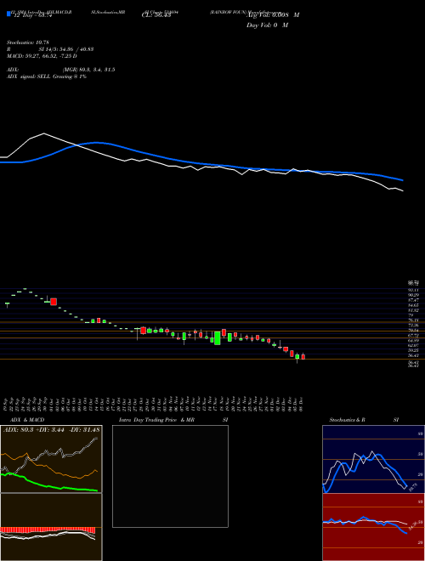Click the 76.18 price axis label
The width and height of the screenshot is (425, 561).
[x=413, y=320]
